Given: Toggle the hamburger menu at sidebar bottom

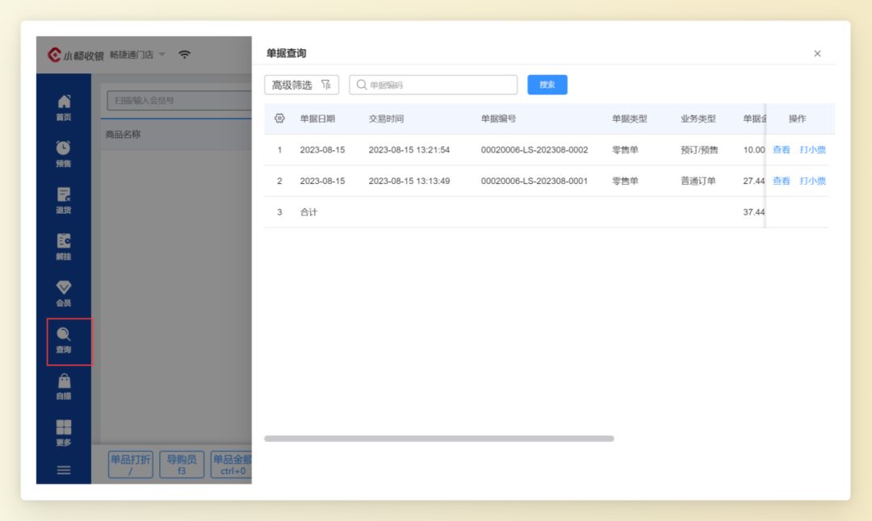Looking at the screenshot, I should point(64,470).
